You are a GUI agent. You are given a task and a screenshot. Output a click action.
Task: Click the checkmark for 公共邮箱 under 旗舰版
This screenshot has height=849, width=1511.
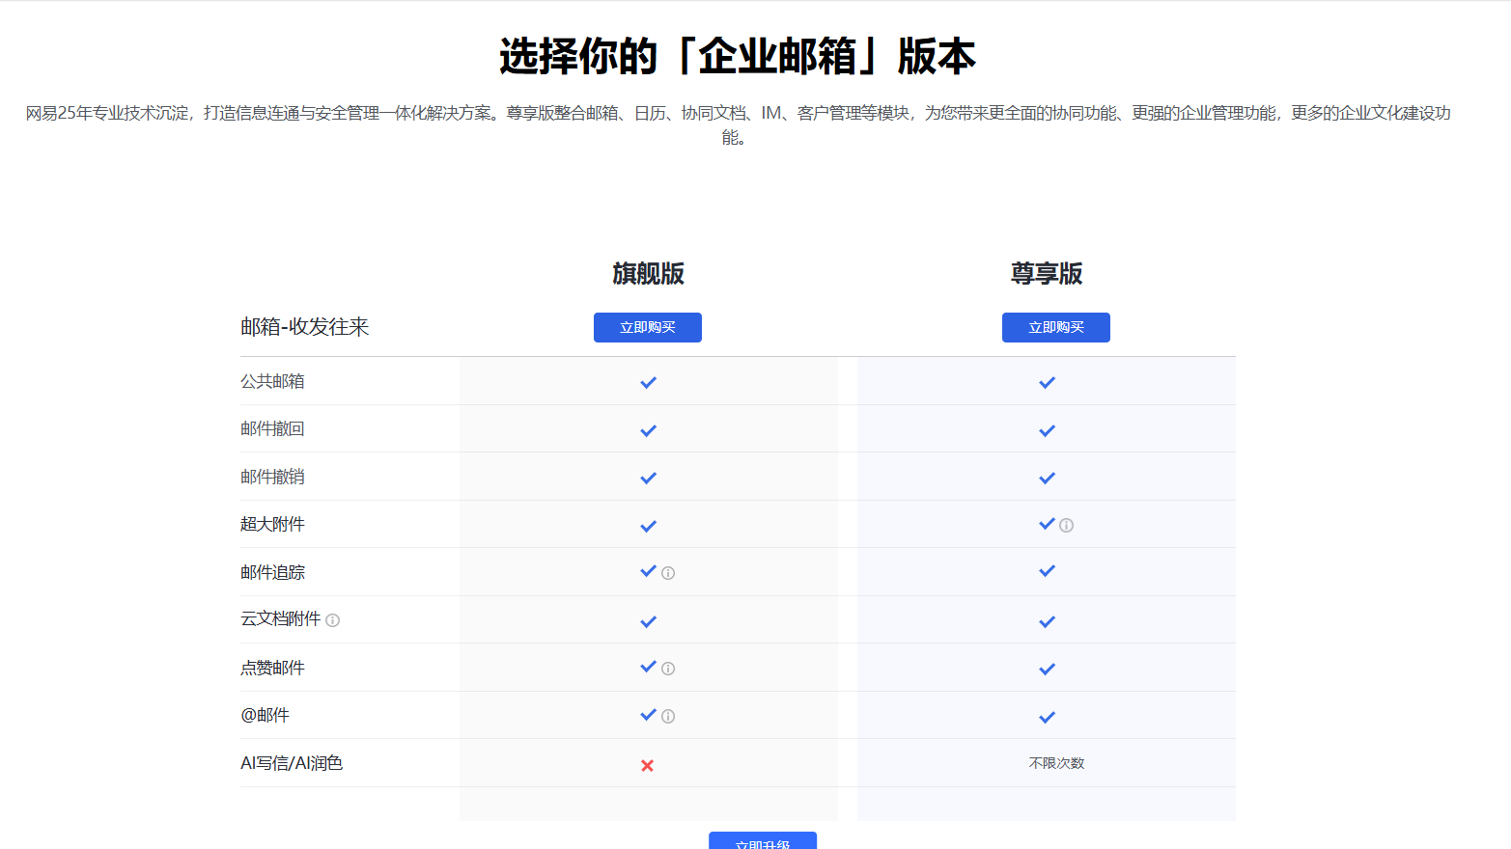coord(648,381)
